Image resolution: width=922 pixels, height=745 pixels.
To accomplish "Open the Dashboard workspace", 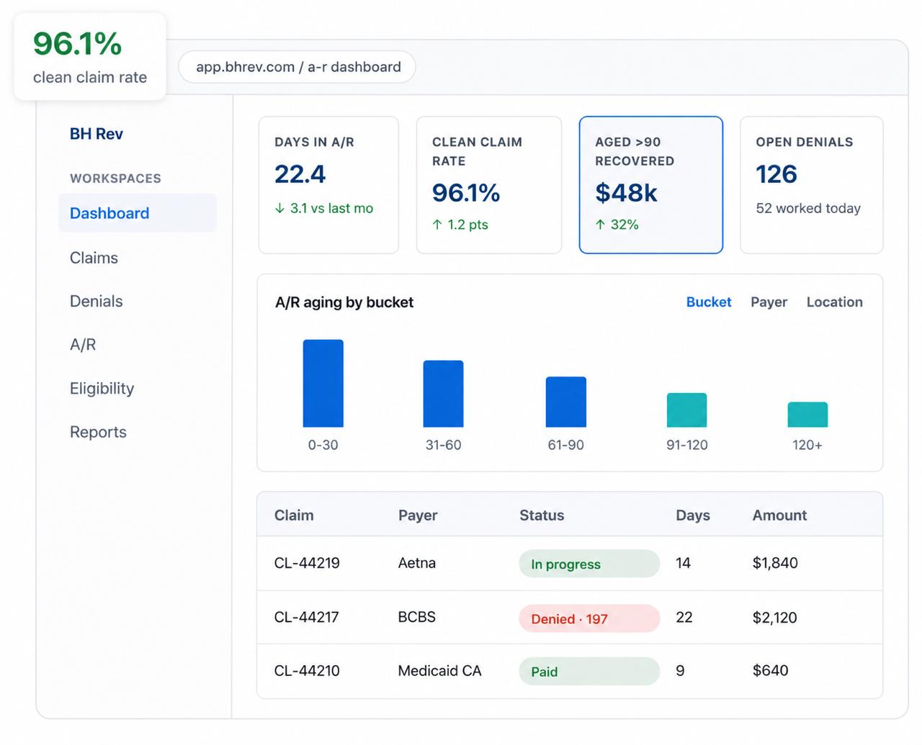I will (138, 213).
